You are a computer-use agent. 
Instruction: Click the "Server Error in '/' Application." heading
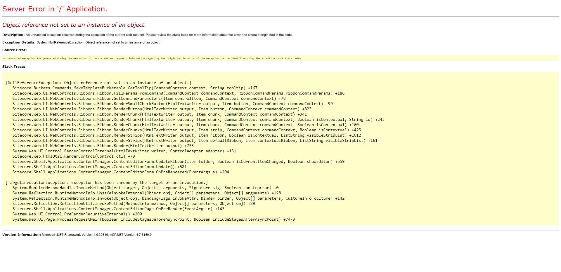pyautogui.click(x=55, y=9)
